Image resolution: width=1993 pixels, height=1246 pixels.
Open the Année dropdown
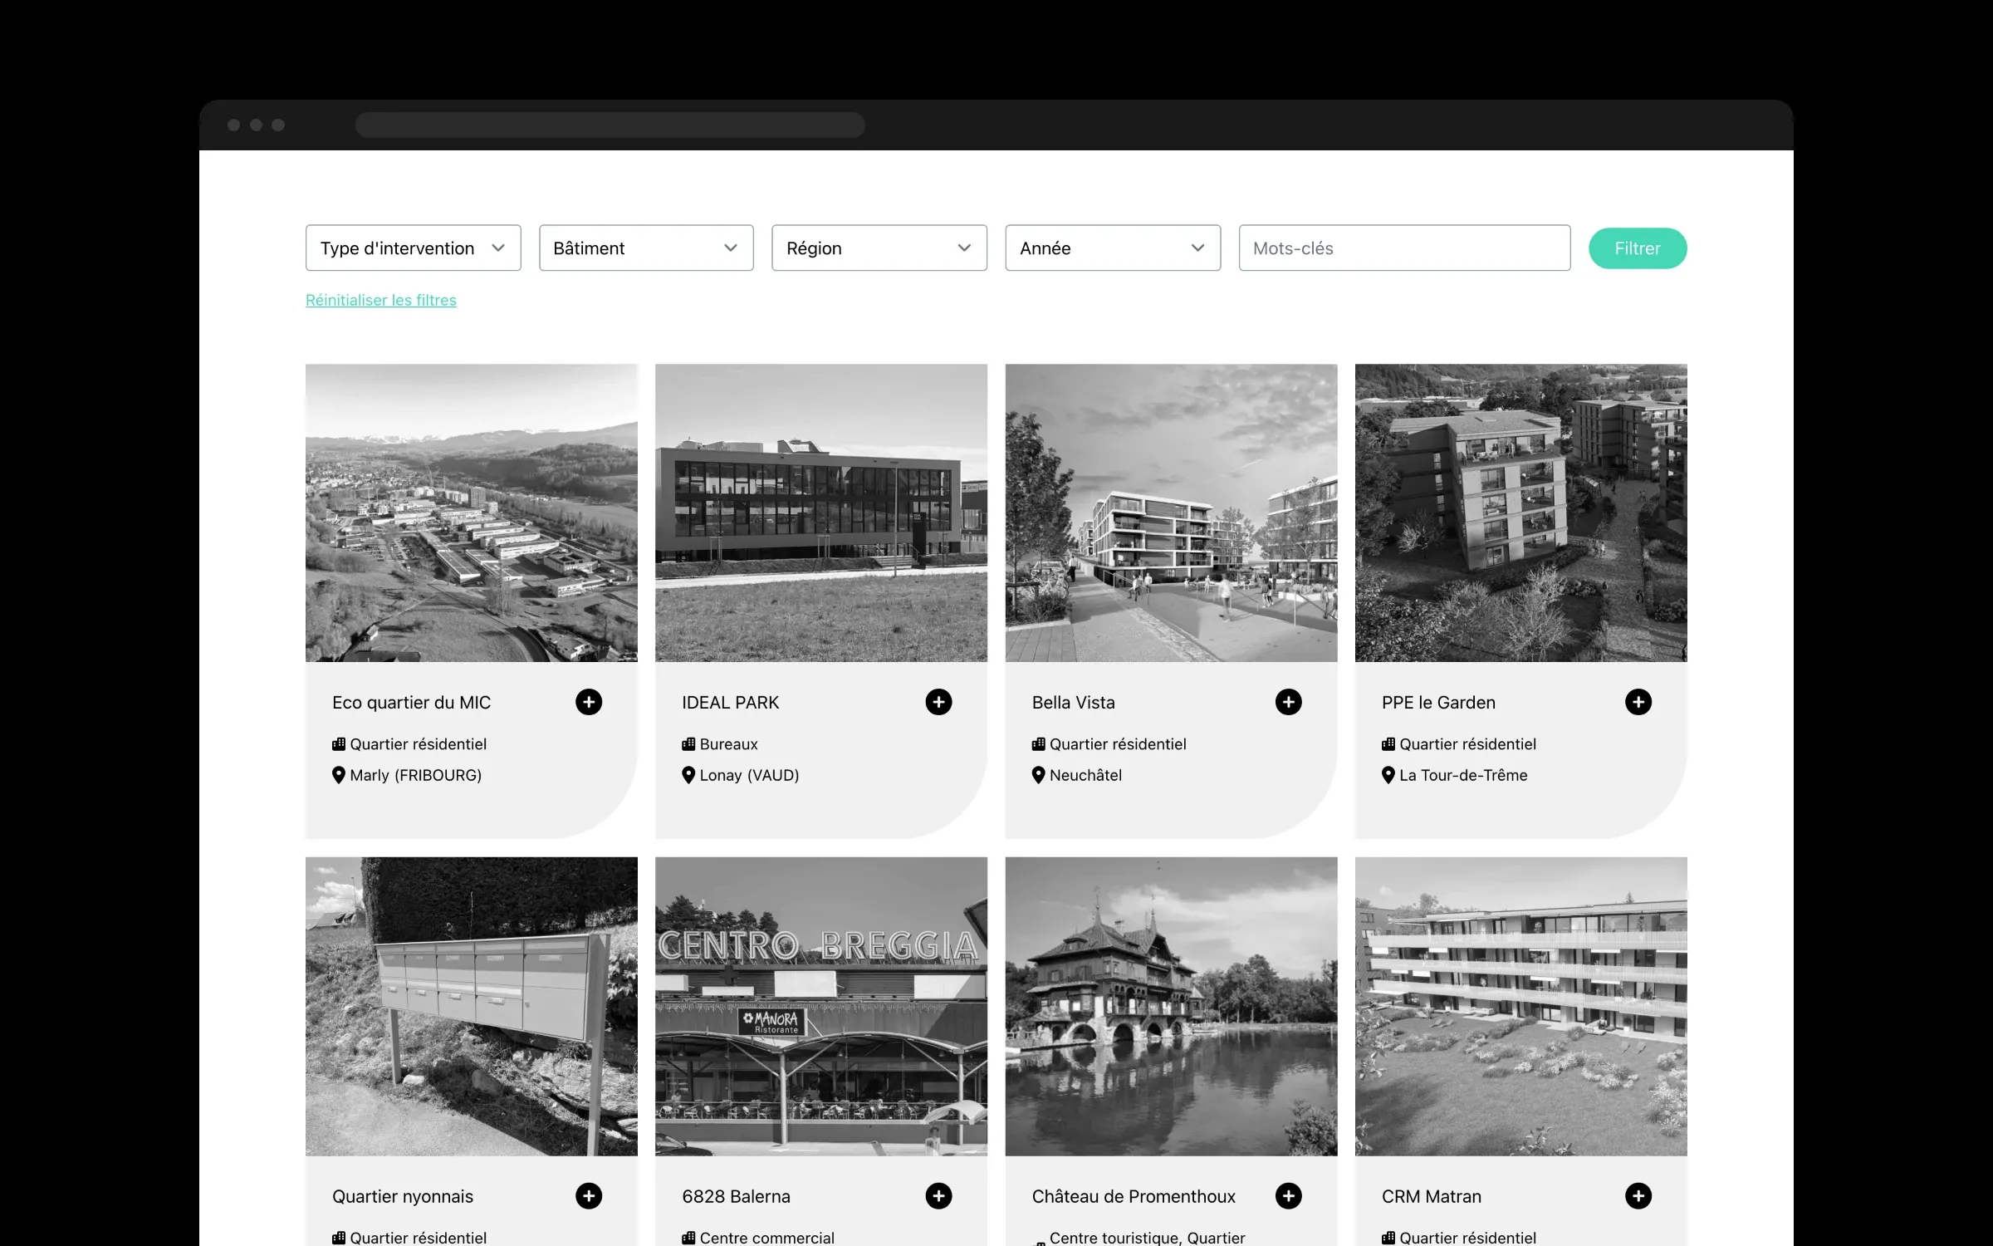pyautogui.click(x=1113, y=248)
